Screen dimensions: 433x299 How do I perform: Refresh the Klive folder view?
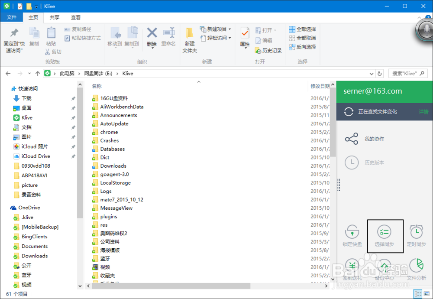(x=379, y=74)
